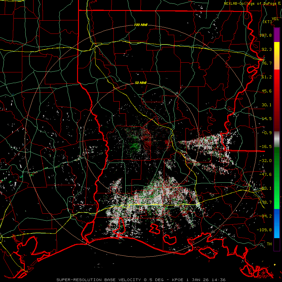Pick the purple segment of the velocity color bar
This screenshot has width=282, height=282.
[277, 35]
